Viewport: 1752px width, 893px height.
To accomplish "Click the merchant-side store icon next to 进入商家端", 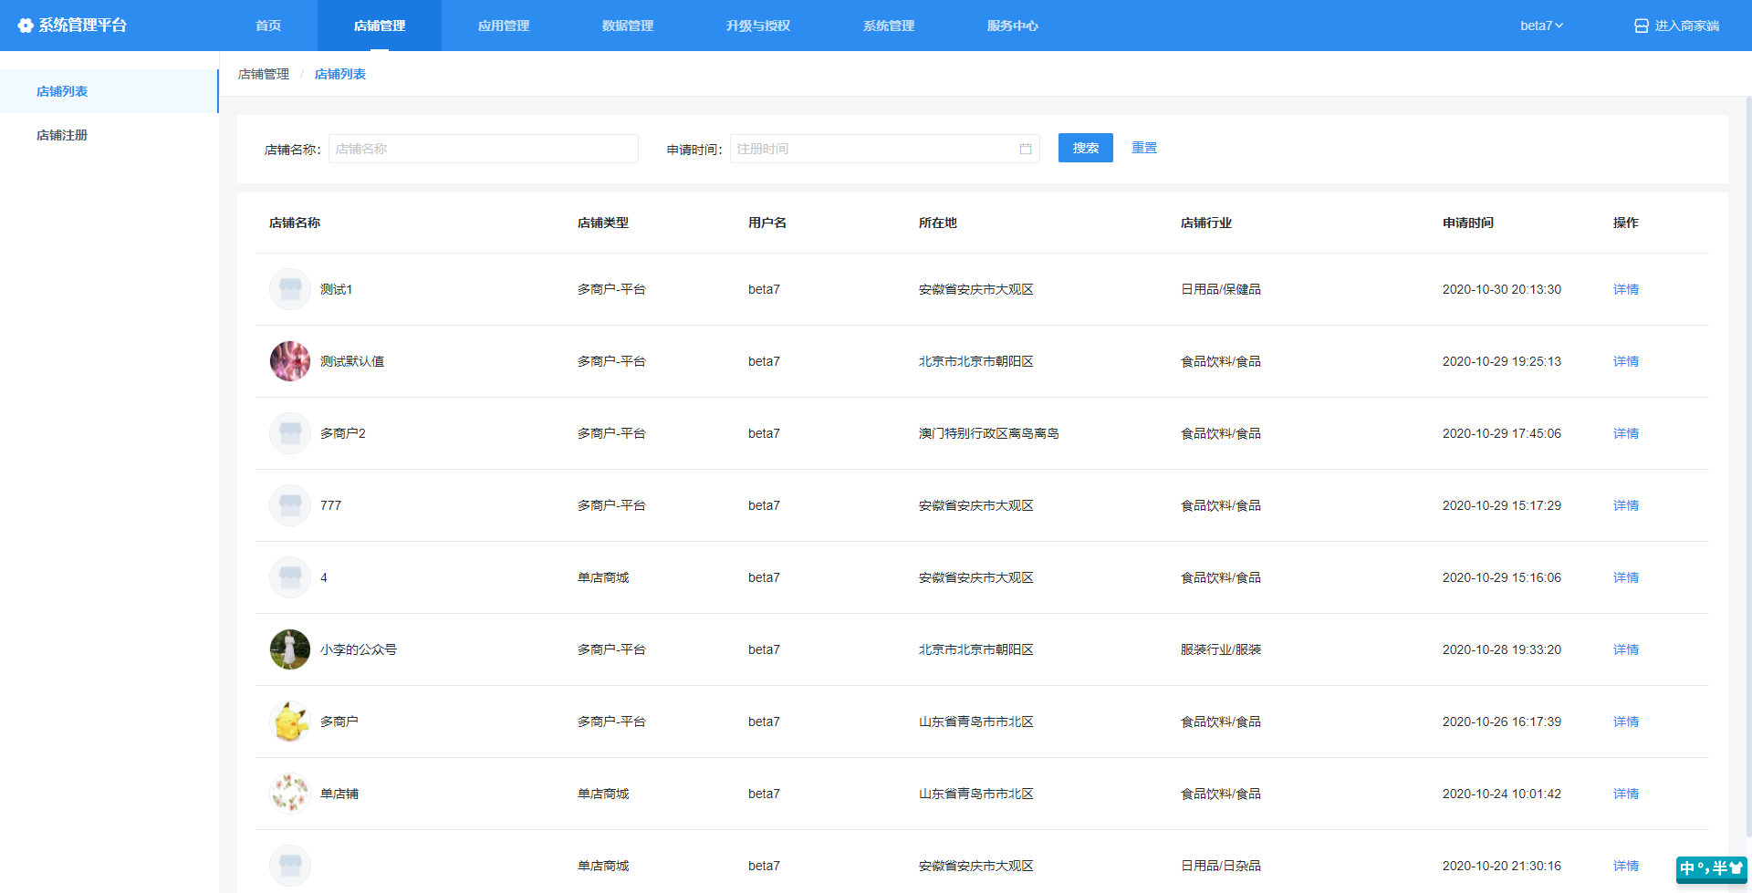I will (1642, 26).
